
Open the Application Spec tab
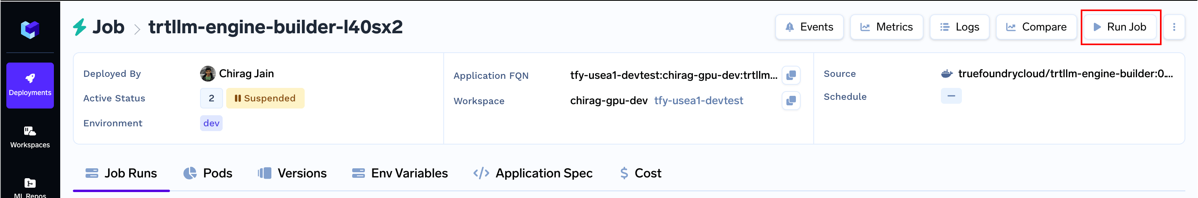coord(533,173)
